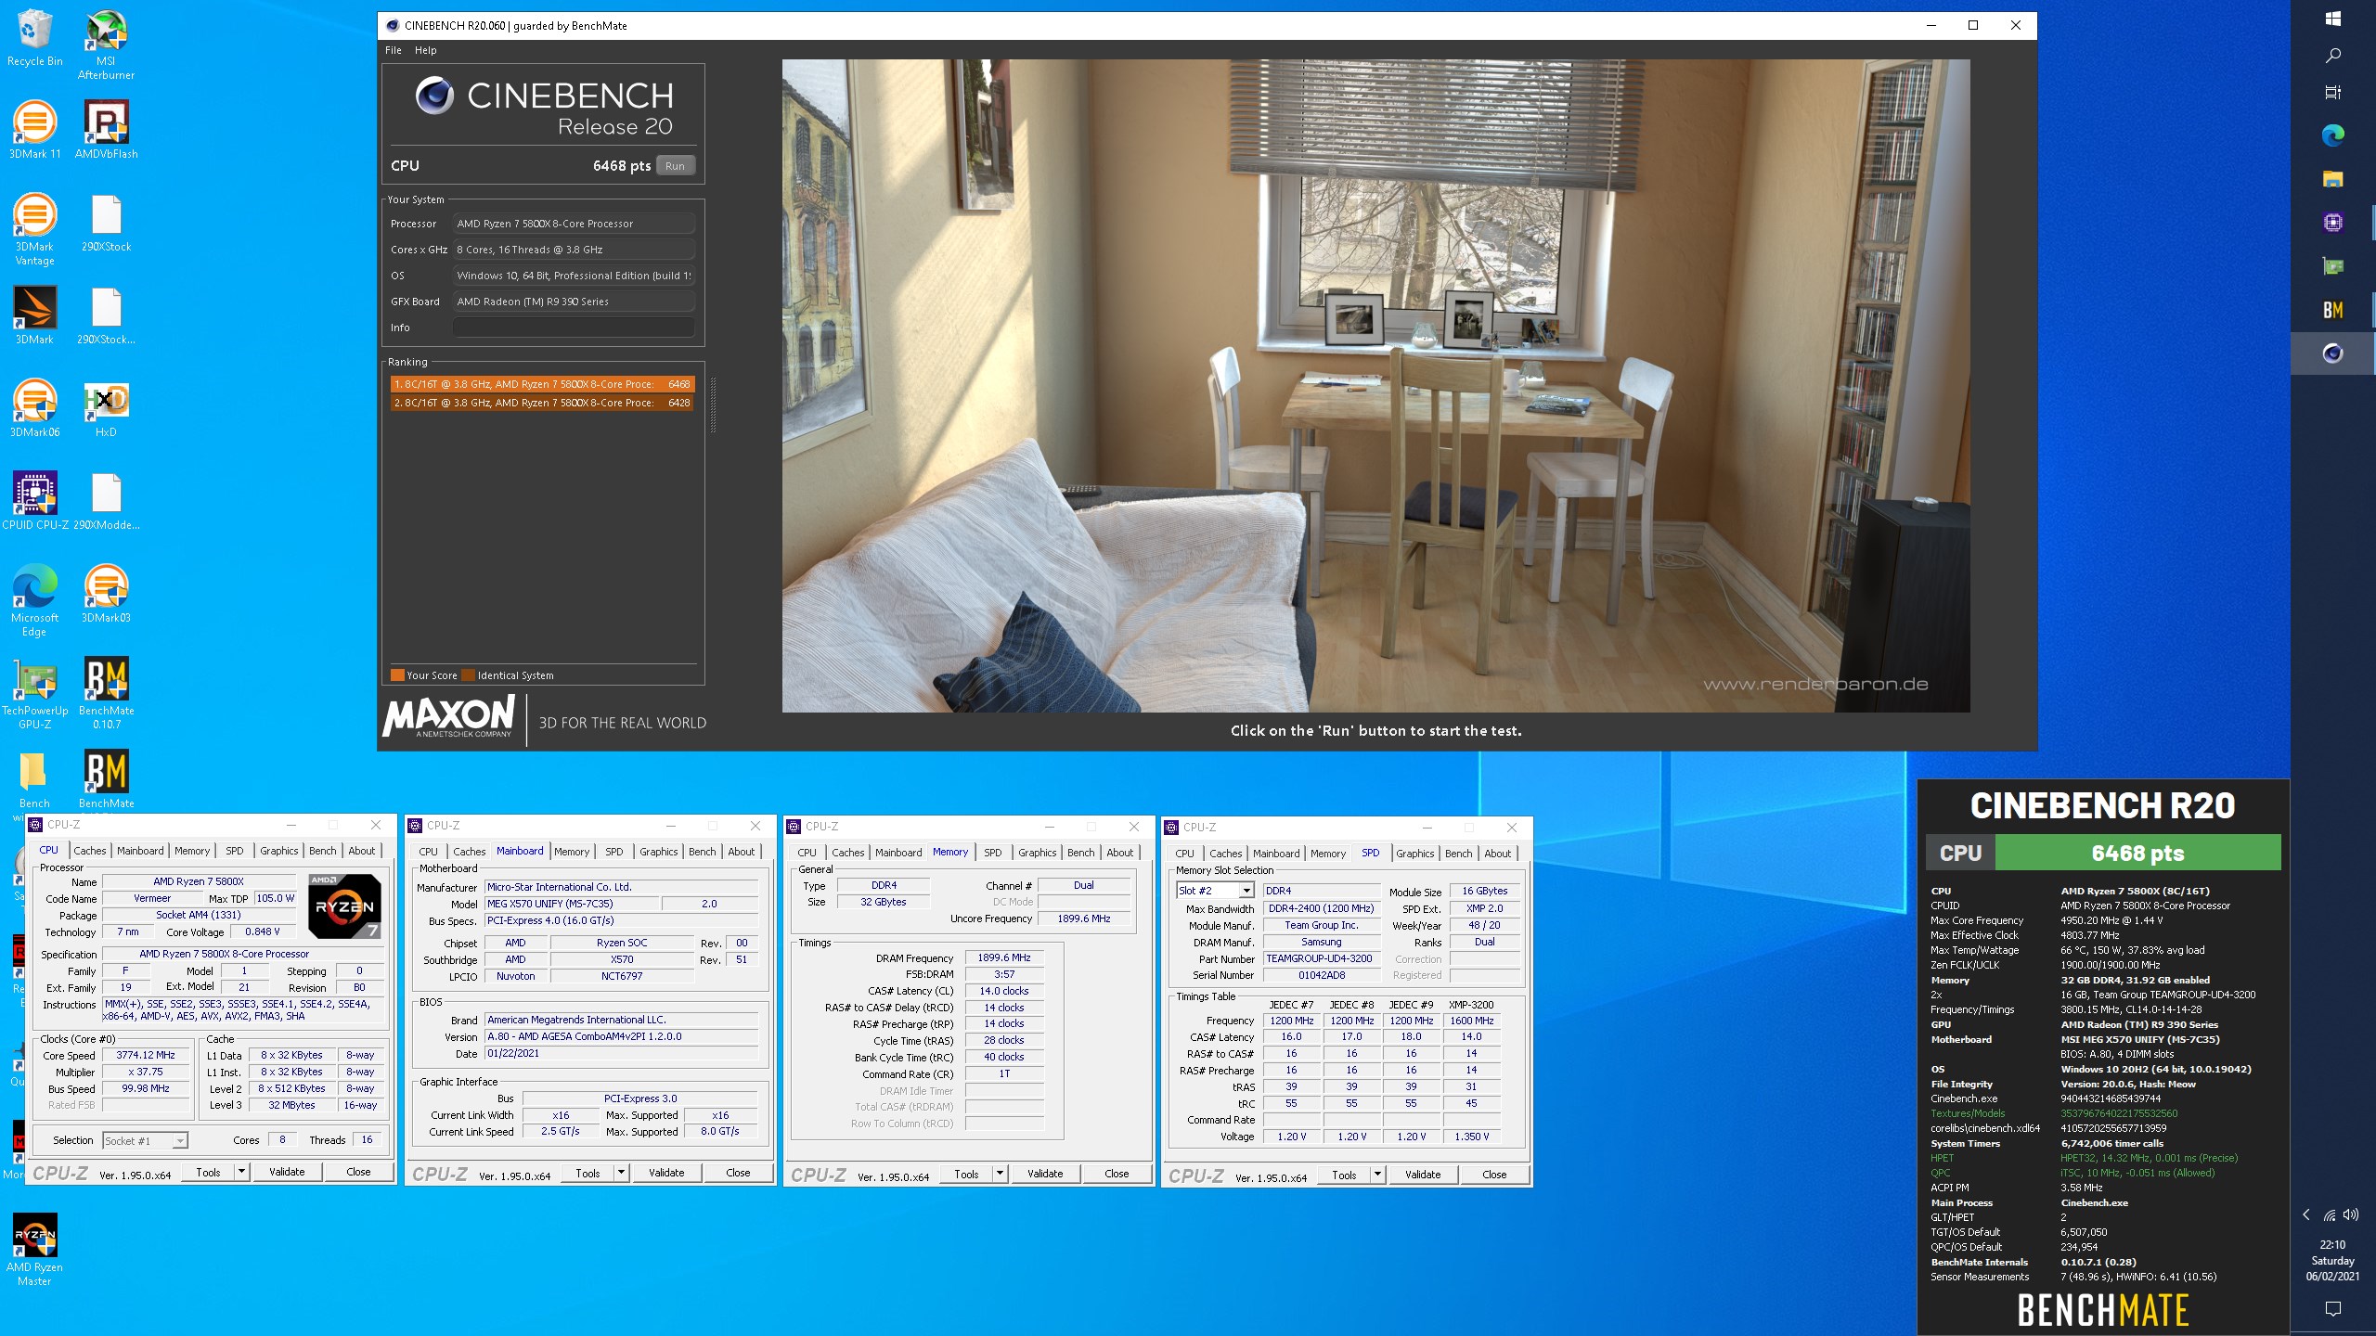Switch to Cinebench taskbar icon
This screenshot has height=1336, width=2376.
[2333, 353]
